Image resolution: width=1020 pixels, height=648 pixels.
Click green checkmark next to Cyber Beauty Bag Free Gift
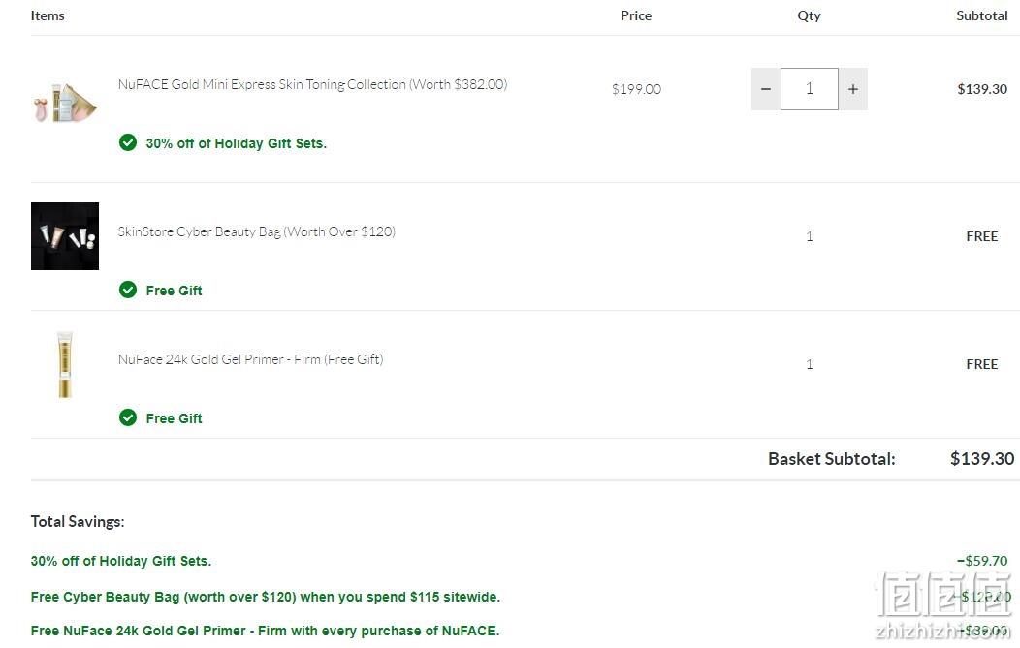coord(128,290)
